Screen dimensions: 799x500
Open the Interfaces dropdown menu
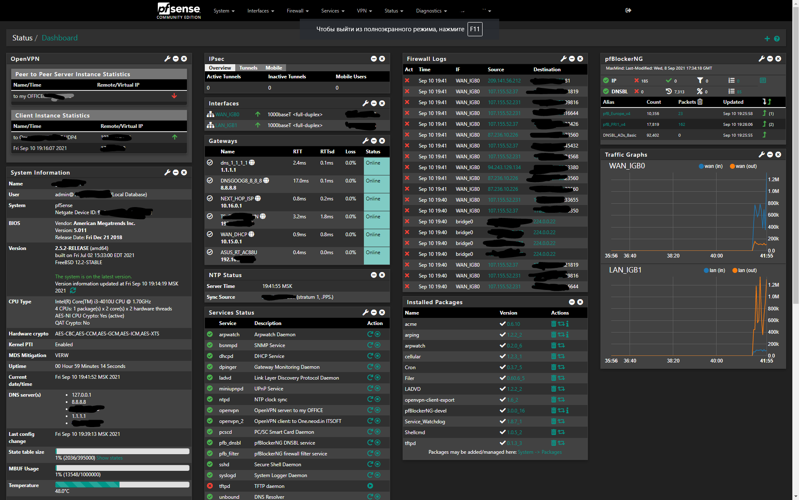point(261,11)
